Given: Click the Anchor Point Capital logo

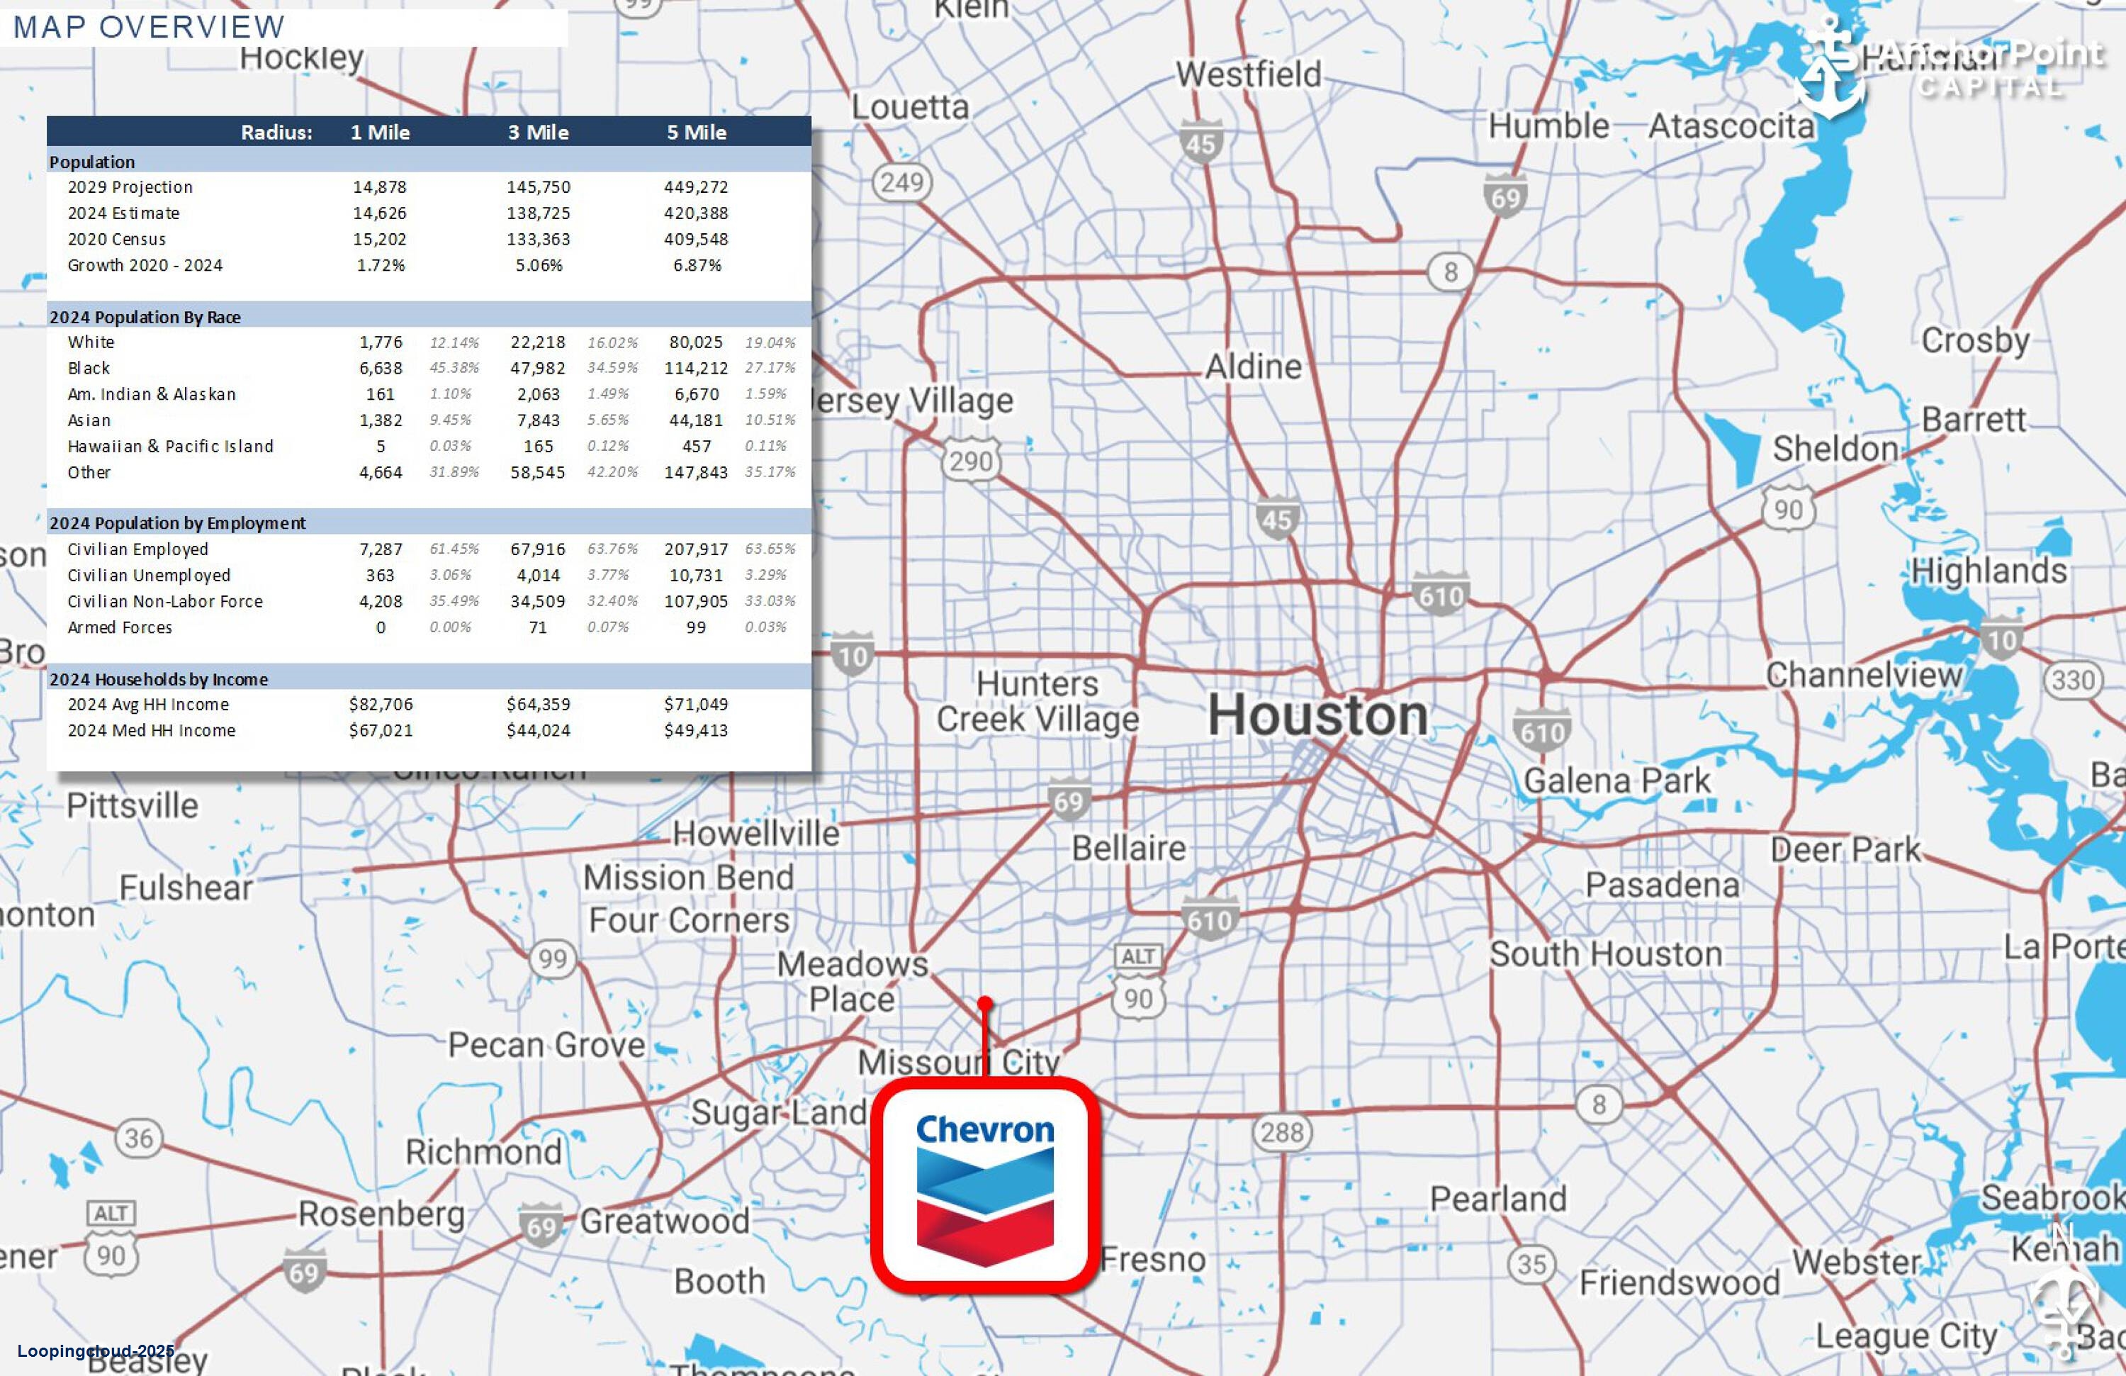Looking at the screenshot, I should coord(1950,67).
